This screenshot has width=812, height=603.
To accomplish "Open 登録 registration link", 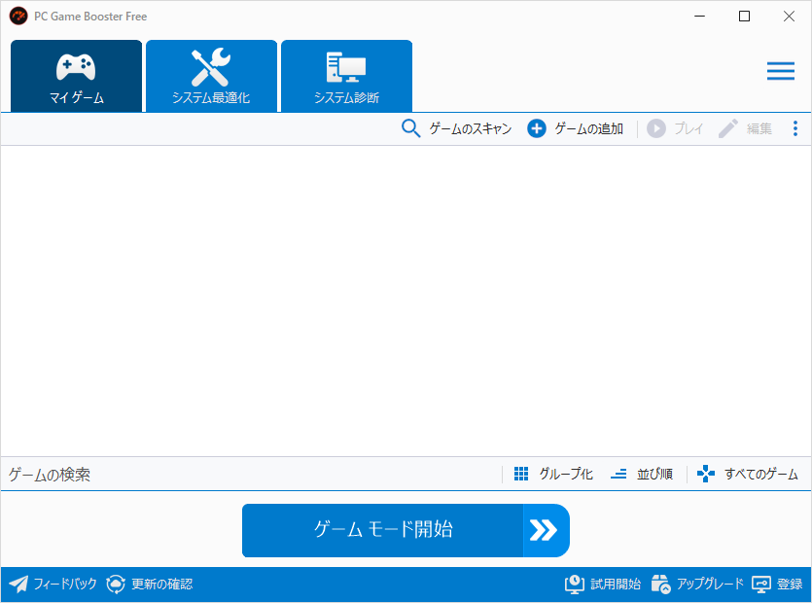I will click(761, 585).
